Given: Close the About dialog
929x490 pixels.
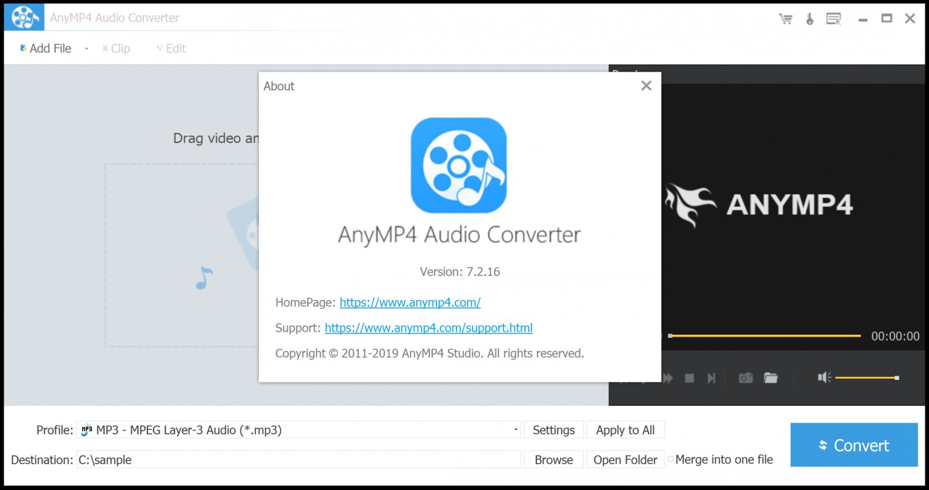Looking at the screenshot, I should tap(646, 86).
